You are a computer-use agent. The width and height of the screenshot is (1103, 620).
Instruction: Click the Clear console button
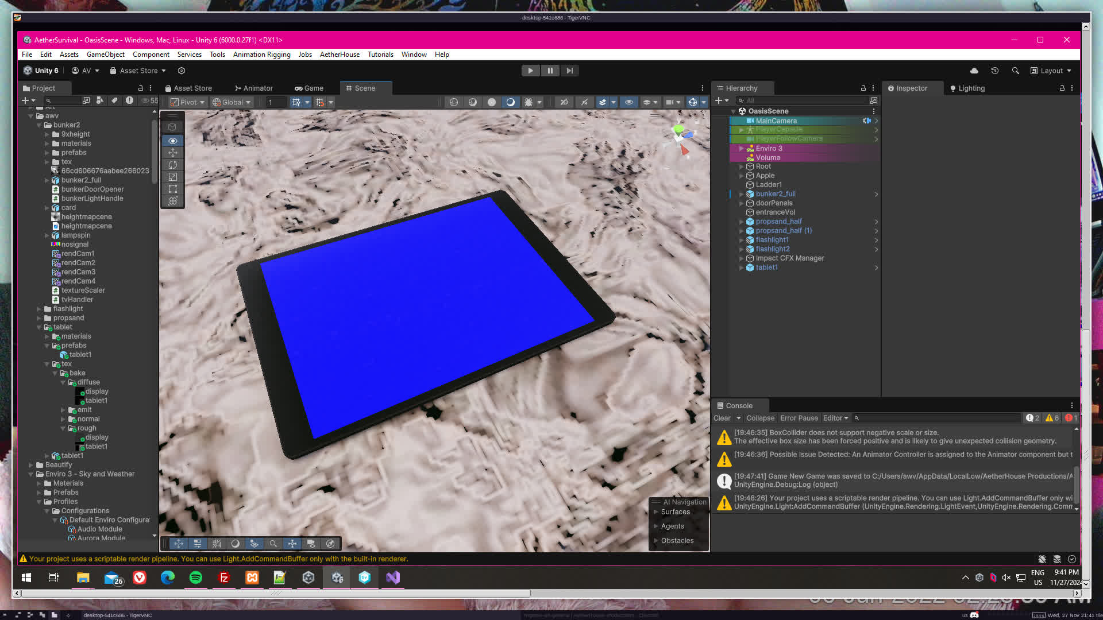pos(722,418)
